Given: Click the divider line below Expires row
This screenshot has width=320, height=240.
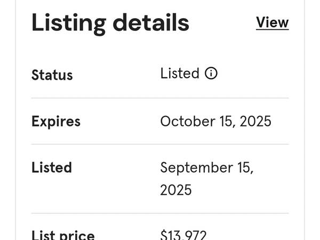Looking at the screenshot, I should (160, 144).
